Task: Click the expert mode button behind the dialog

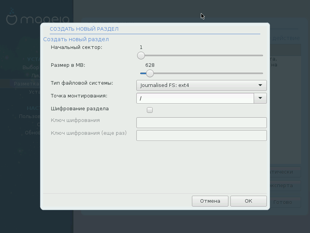Action: click(x=286, y=185)
